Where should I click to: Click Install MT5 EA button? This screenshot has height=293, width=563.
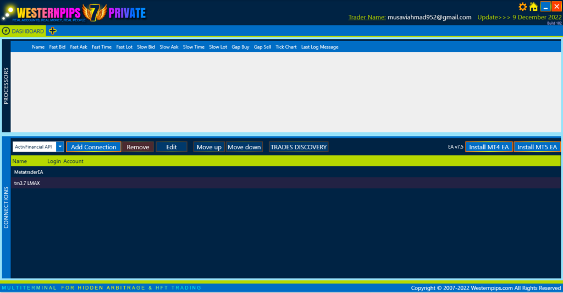tap(537, 147)
